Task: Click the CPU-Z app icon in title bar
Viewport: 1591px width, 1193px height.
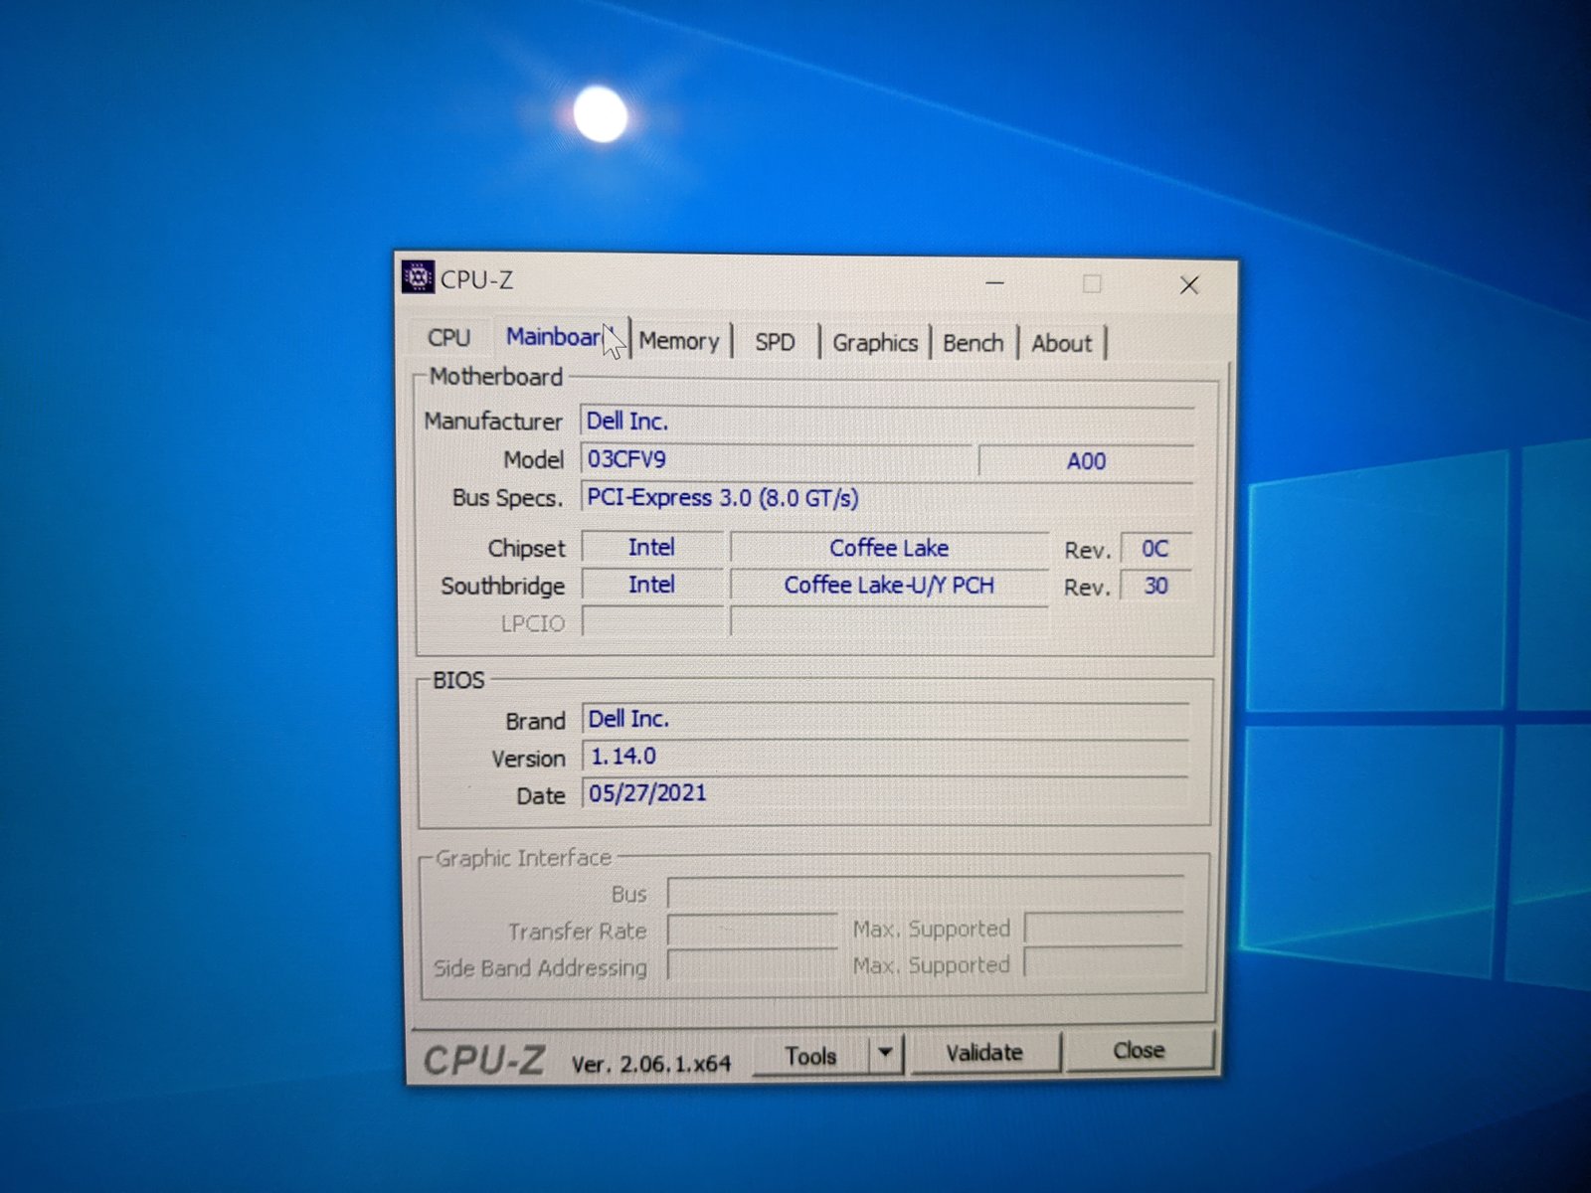Action: [418, 276]
